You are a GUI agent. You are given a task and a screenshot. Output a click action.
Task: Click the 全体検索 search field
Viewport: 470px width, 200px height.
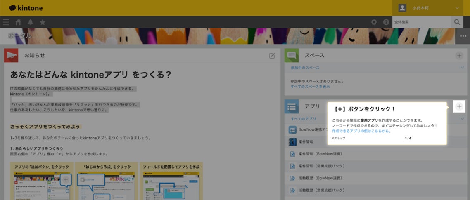421,22
